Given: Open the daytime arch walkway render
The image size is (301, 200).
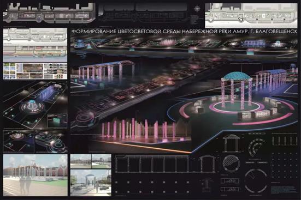Looking at the screenshot, I should tap(91, 183).
